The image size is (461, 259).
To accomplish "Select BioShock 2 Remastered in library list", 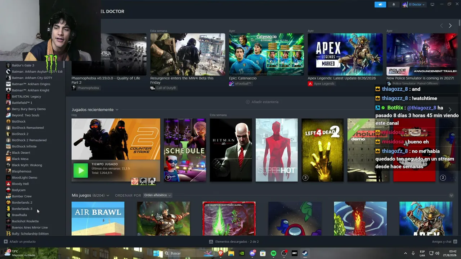I will pyautogui.click(x=29, y=140).
